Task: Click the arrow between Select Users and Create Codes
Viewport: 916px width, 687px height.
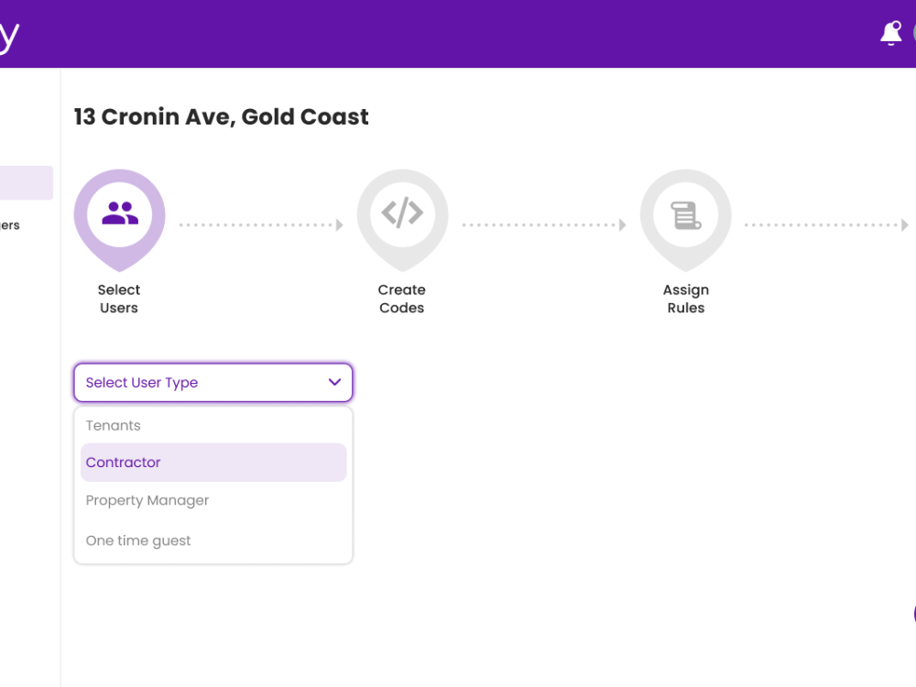Action: pos(261,225)
